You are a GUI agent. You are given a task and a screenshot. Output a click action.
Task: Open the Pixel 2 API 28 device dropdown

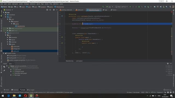(x=121, y=7)
